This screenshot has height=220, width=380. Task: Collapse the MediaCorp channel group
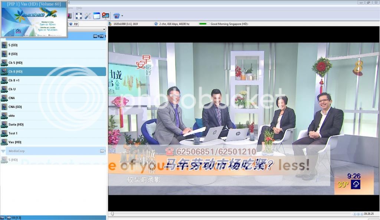3,151
